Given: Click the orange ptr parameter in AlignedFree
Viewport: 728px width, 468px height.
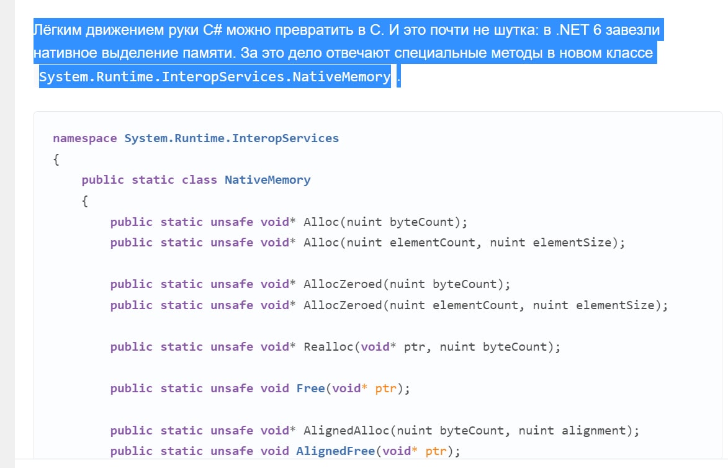Looking at the screenshot, I should pyautogui.click(x=436, y=451).
